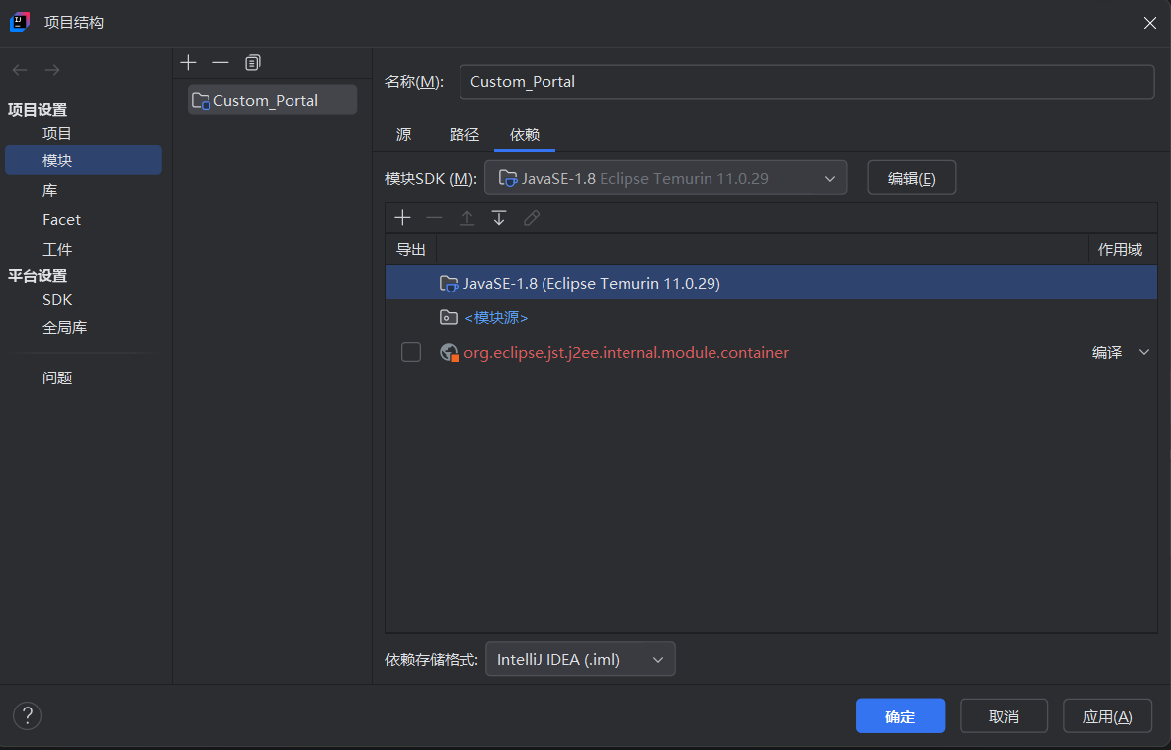The width and height of the screenshot is (1171, 750).
Task: Click the 确定 button
Action: pyautogui.click(x=899, y=716)
